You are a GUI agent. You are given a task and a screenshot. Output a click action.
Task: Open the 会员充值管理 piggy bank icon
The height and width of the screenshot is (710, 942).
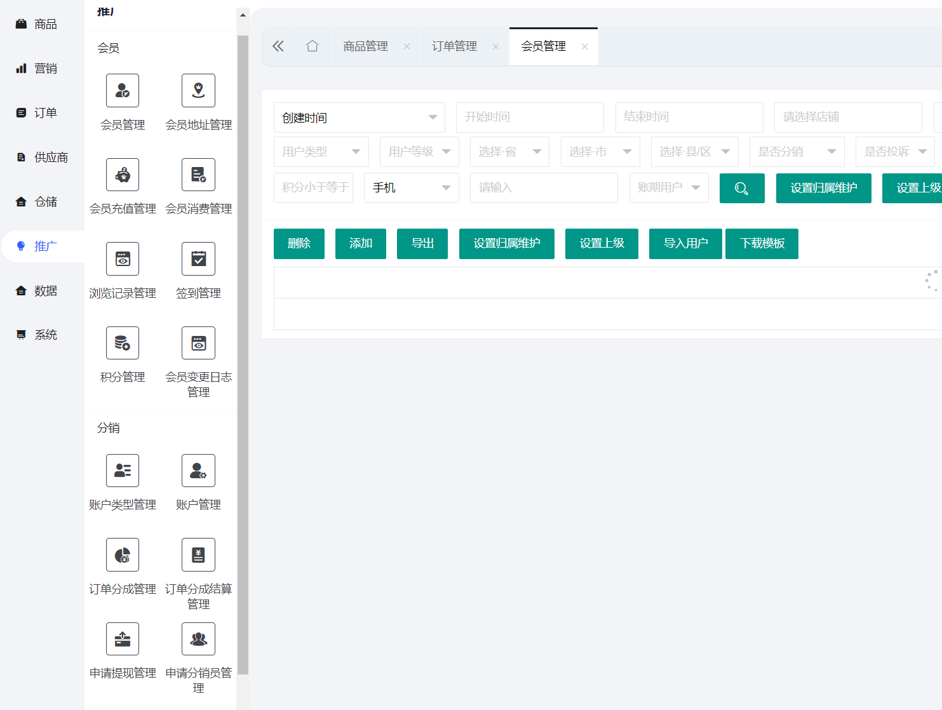(x=123, y=175)
